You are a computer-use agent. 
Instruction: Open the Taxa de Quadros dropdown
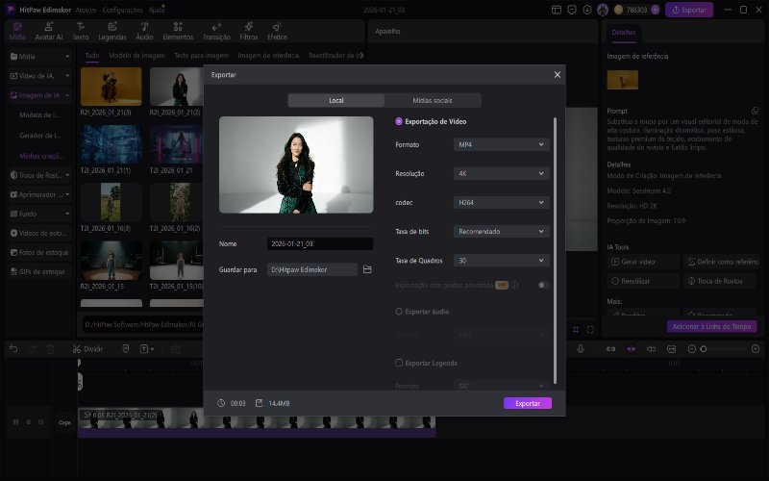(x=501, y=260)
